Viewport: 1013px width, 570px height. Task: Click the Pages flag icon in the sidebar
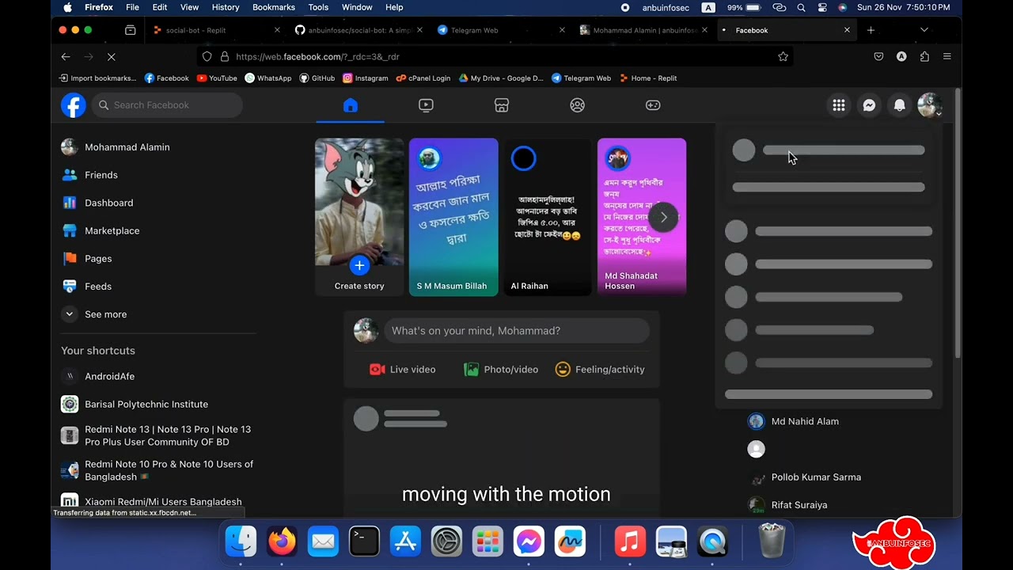tap(70, 258)
